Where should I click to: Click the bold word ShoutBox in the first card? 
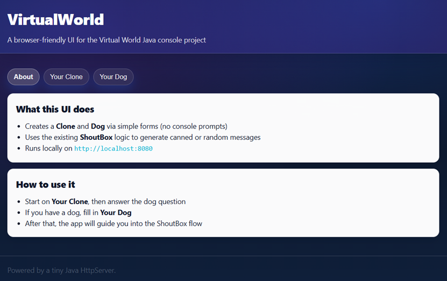coord(97,137)
